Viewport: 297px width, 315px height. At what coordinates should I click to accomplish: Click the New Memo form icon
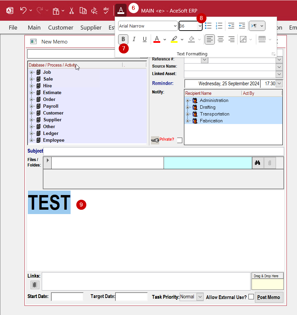coord(33,41)
